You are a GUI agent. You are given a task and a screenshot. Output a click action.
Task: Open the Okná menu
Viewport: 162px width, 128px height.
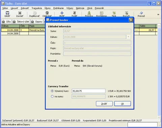coord(89,8)
